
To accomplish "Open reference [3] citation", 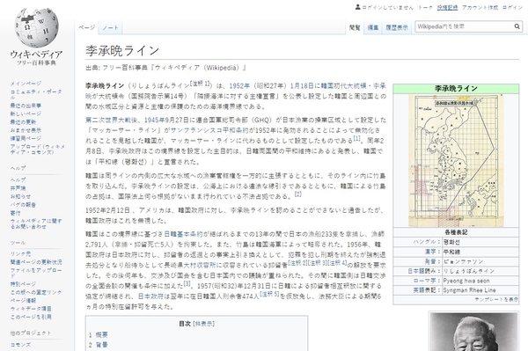I will pos(187,283).
